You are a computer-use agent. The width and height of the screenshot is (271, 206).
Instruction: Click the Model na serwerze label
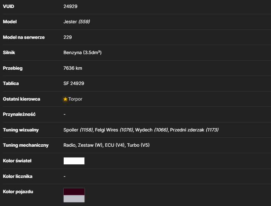[24, 37]
